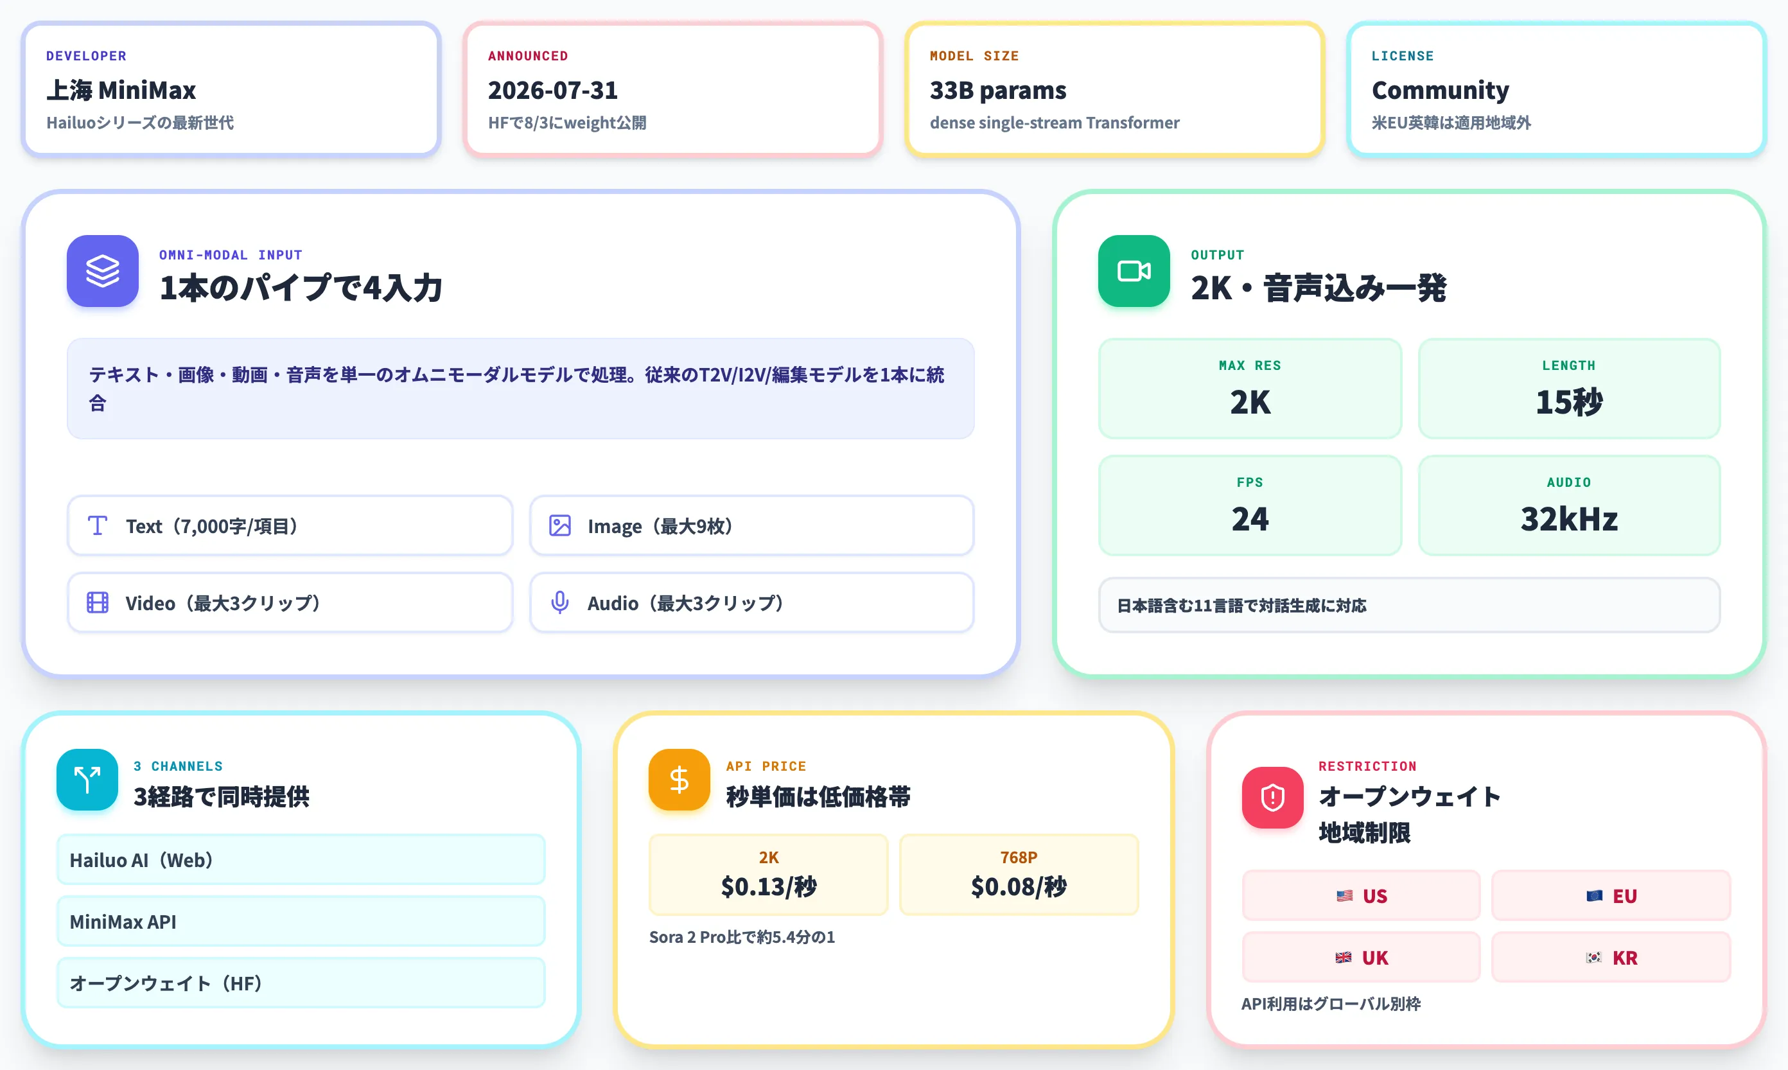Open the Hailuo AI (Web) channel row
The width and height of the screenshot is (1788, 1070).
301,859
